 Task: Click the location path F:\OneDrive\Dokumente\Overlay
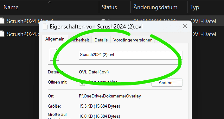[110, 96]
